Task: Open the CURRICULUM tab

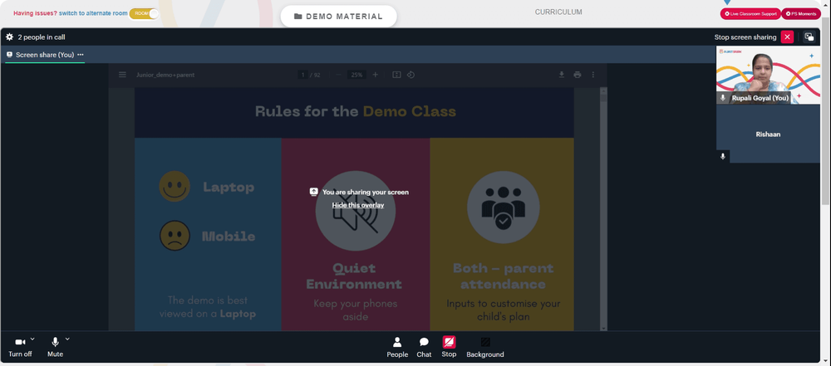Action: tap(558, 12)
